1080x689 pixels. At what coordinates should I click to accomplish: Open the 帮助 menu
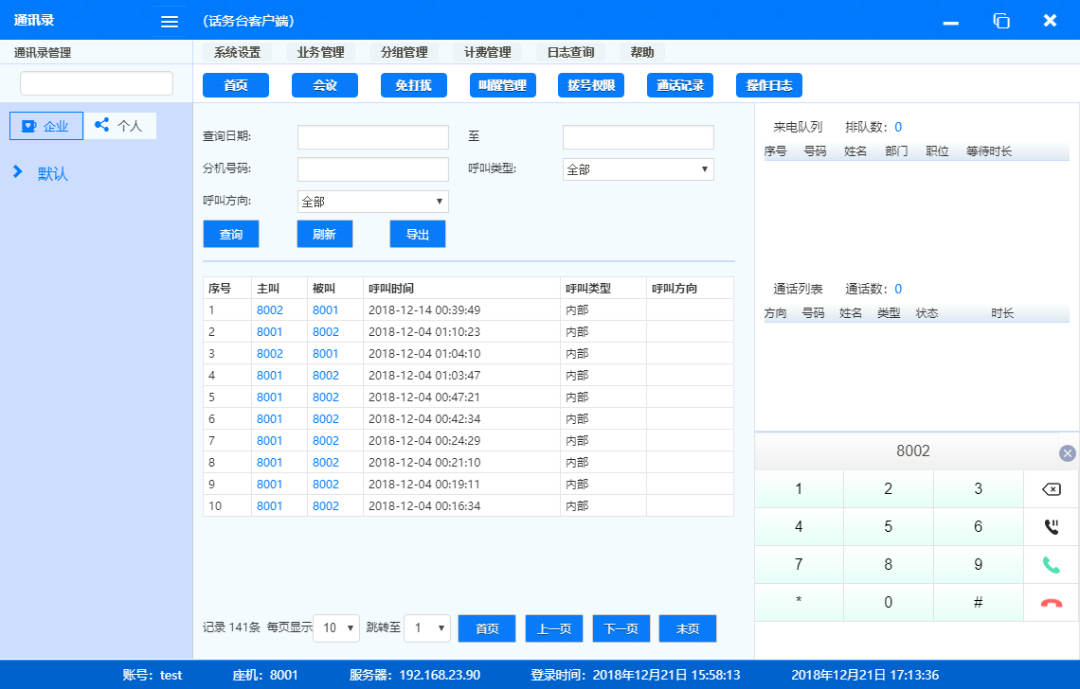point(642,52)
